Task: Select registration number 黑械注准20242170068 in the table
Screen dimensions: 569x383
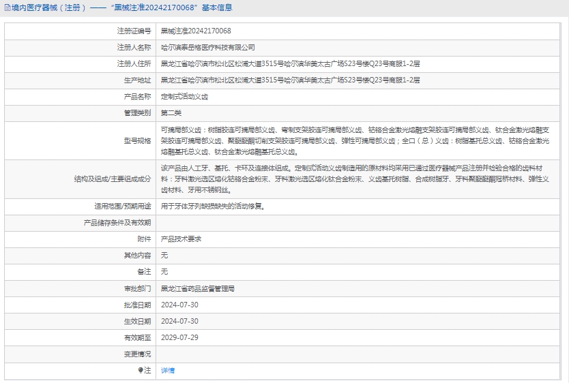Action: pyautogui.click(x=195, y=31)
